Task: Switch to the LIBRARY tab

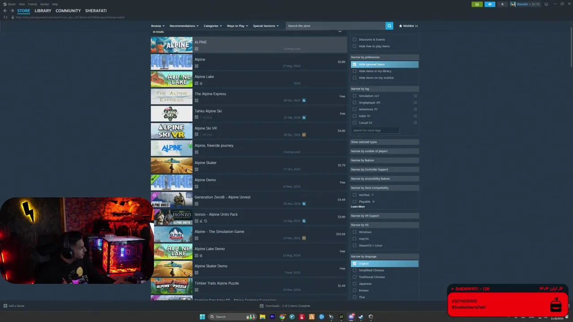Action: (43, 11)
